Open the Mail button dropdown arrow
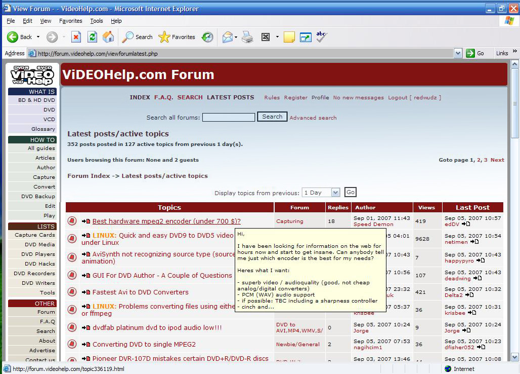520x374 pixels. tap(236, 37)
